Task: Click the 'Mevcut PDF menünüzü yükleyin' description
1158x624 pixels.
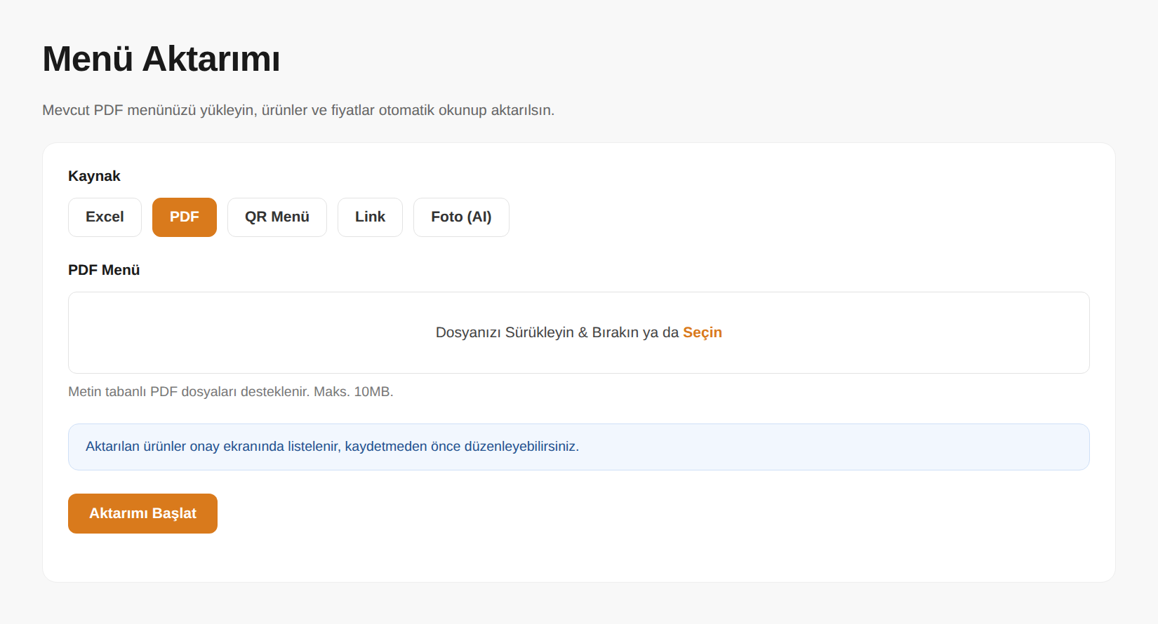Action: [x=298, y=110]
